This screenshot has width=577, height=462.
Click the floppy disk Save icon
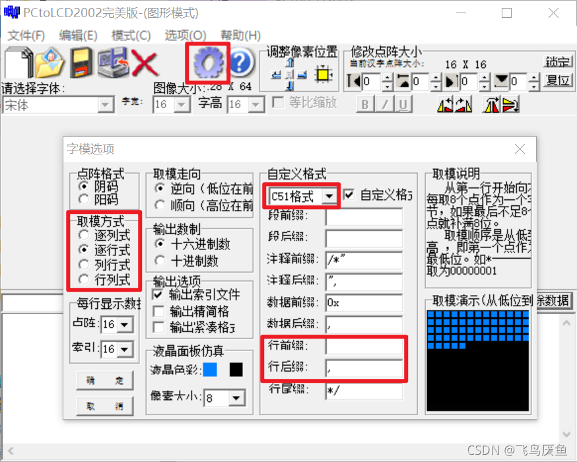click(x=82, y=63)
